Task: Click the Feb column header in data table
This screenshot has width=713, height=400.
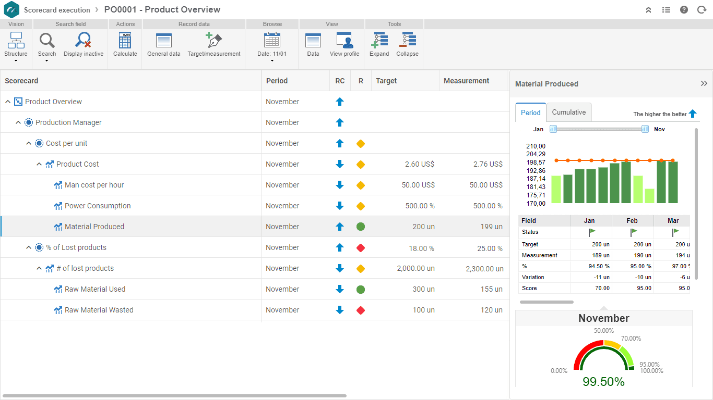Action: [x=632, y=221]
